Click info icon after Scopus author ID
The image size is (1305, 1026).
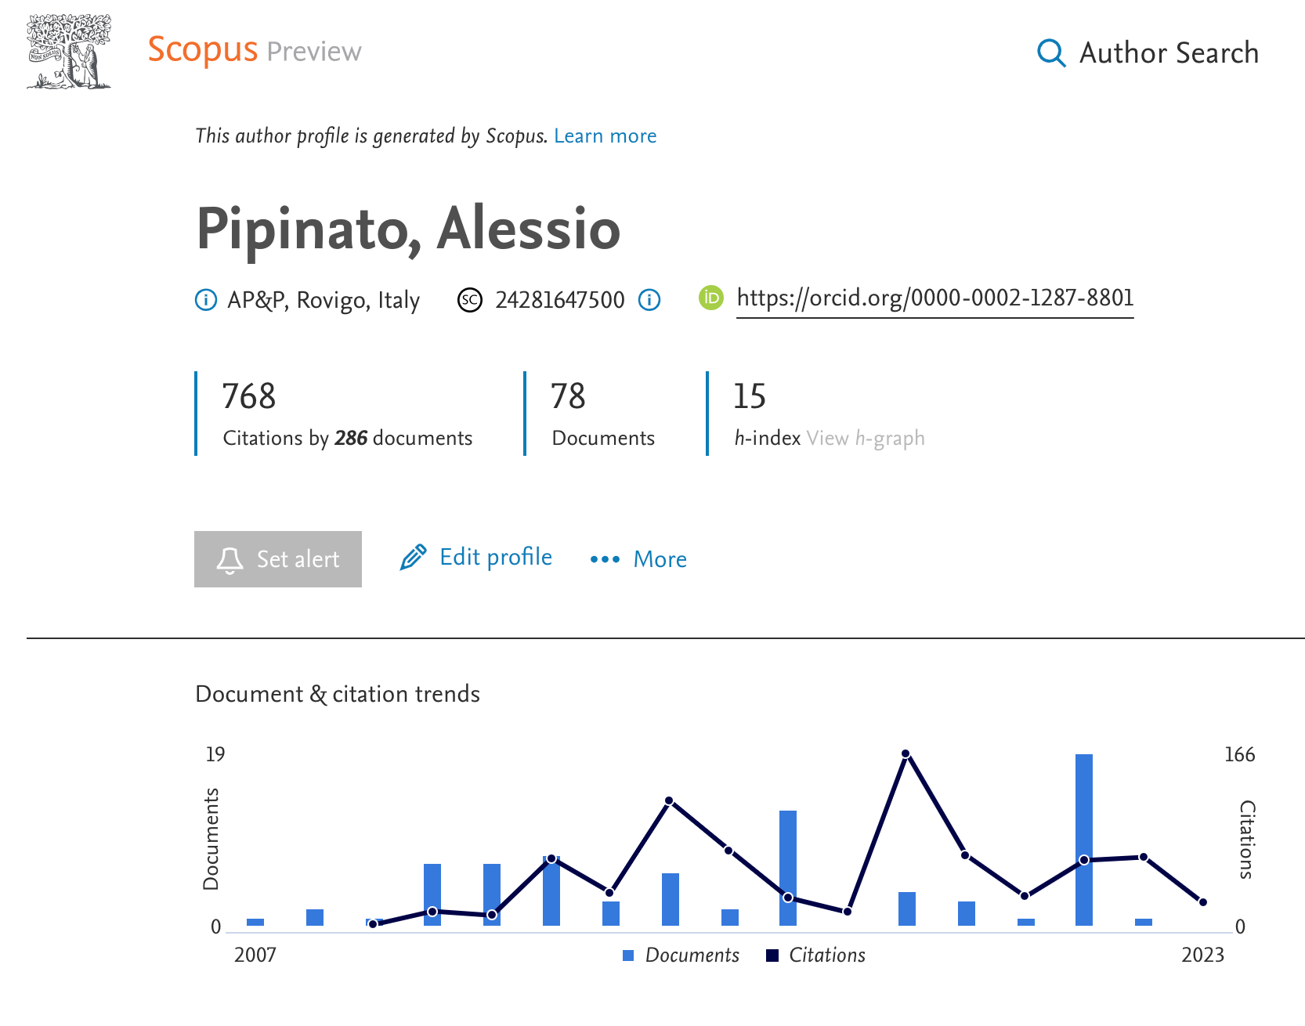649,300
